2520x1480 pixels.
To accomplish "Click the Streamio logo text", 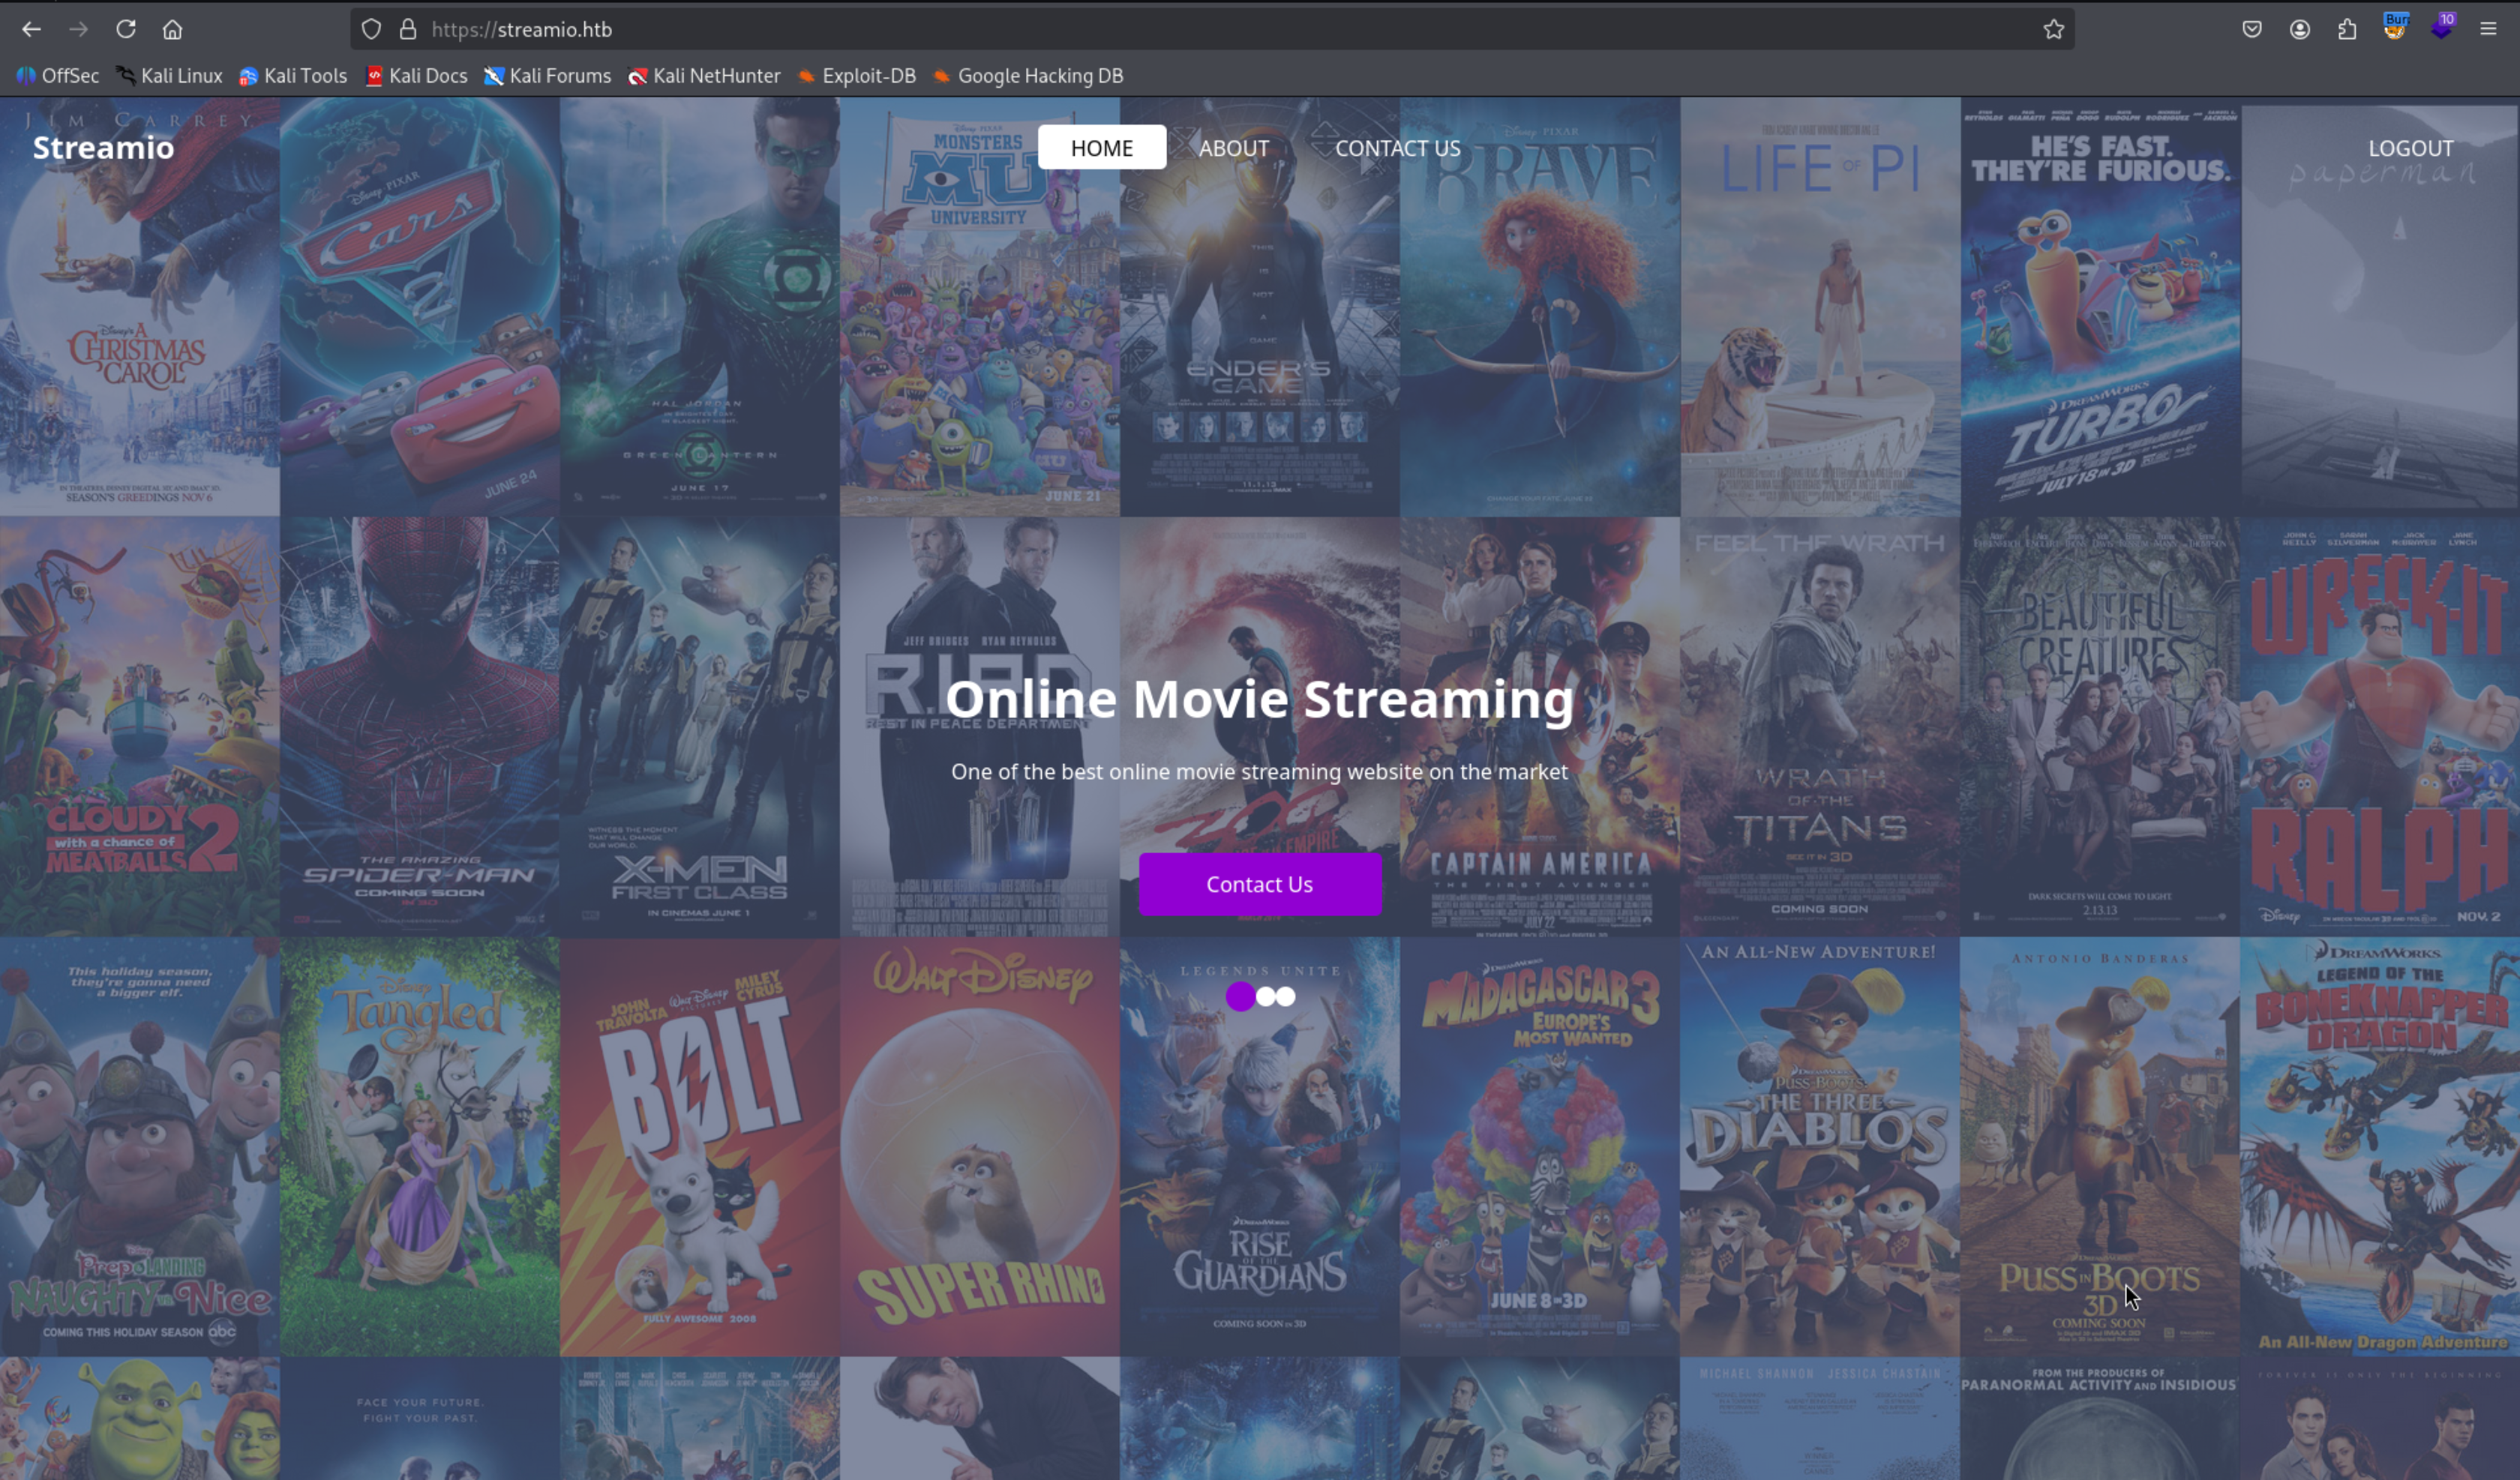I will 103,148.
